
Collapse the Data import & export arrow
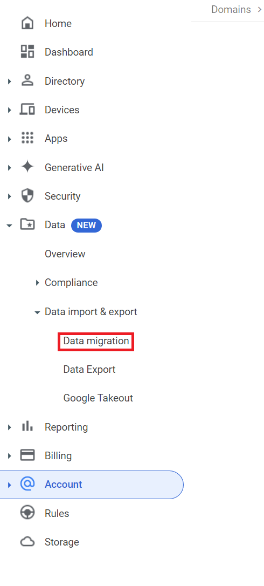[x=37, y=312]
